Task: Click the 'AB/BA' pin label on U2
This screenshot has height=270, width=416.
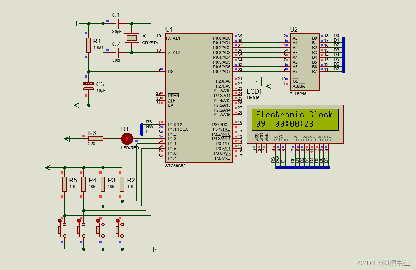Action: [x=299, y=86]
